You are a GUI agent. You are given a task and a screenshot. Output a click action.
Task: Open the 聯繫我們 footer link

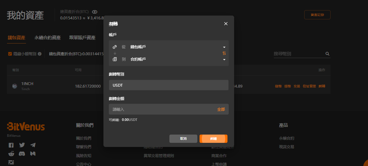pyautogui.click(x=83, y=147)
